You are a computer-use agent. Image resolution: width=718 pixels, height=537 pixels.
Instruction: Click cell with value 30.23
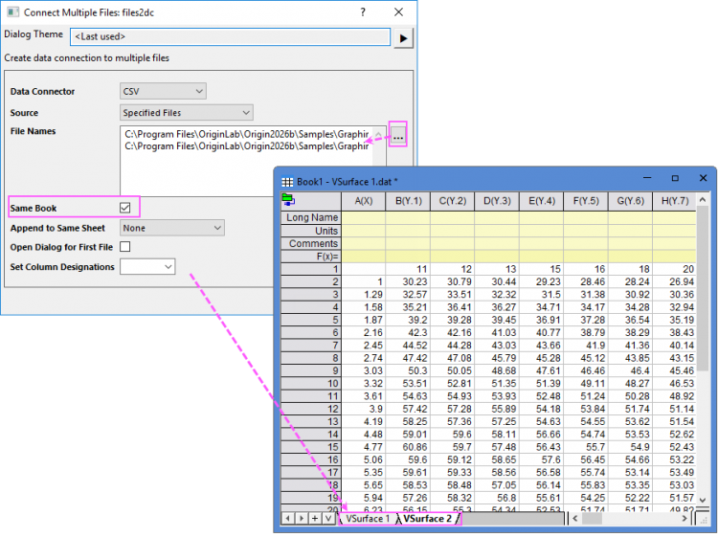[408, 281]
